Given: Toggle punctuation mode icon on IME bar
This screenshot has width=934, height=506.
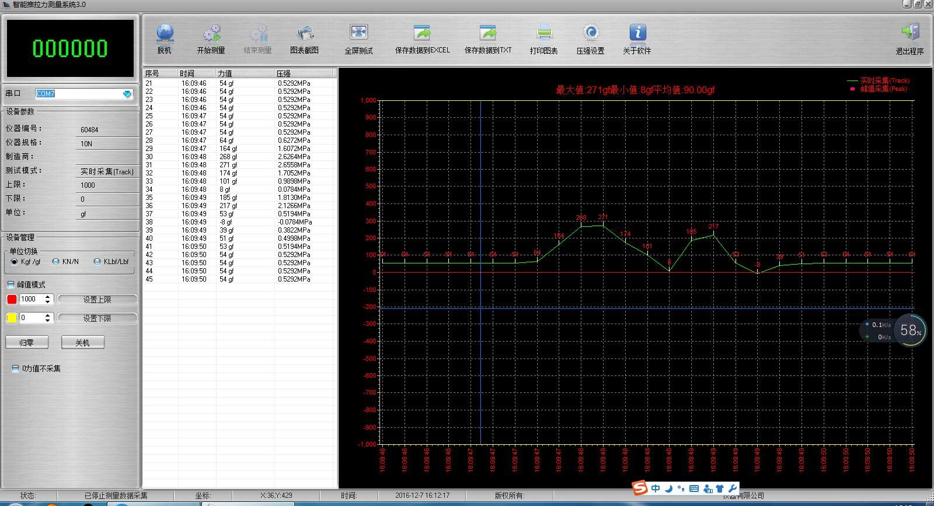Looking at the screenshot, I should 681,489.
